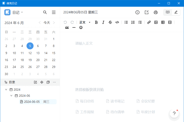Toggle inline code formatting
This screenshot has height=122, width=184.
click(x=117, y=22)
